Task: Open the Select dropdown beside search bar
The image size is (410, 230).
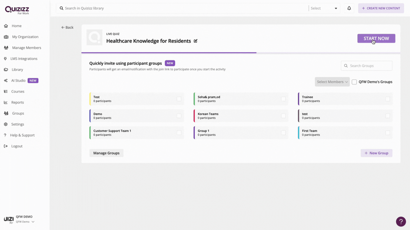Action: pyautogui.click(x=324, y=8)
